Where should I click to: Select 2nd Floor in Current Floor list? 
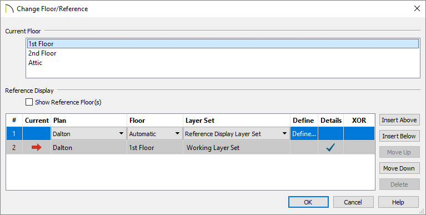click(223, 53)
